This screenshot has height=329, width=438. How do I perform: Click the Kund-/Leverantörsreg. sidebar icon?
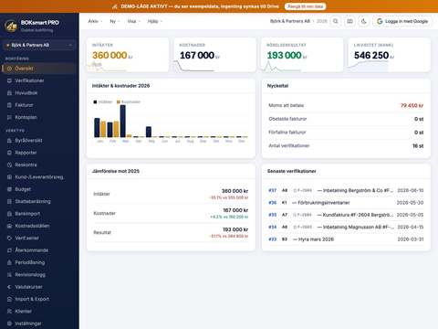9,177
